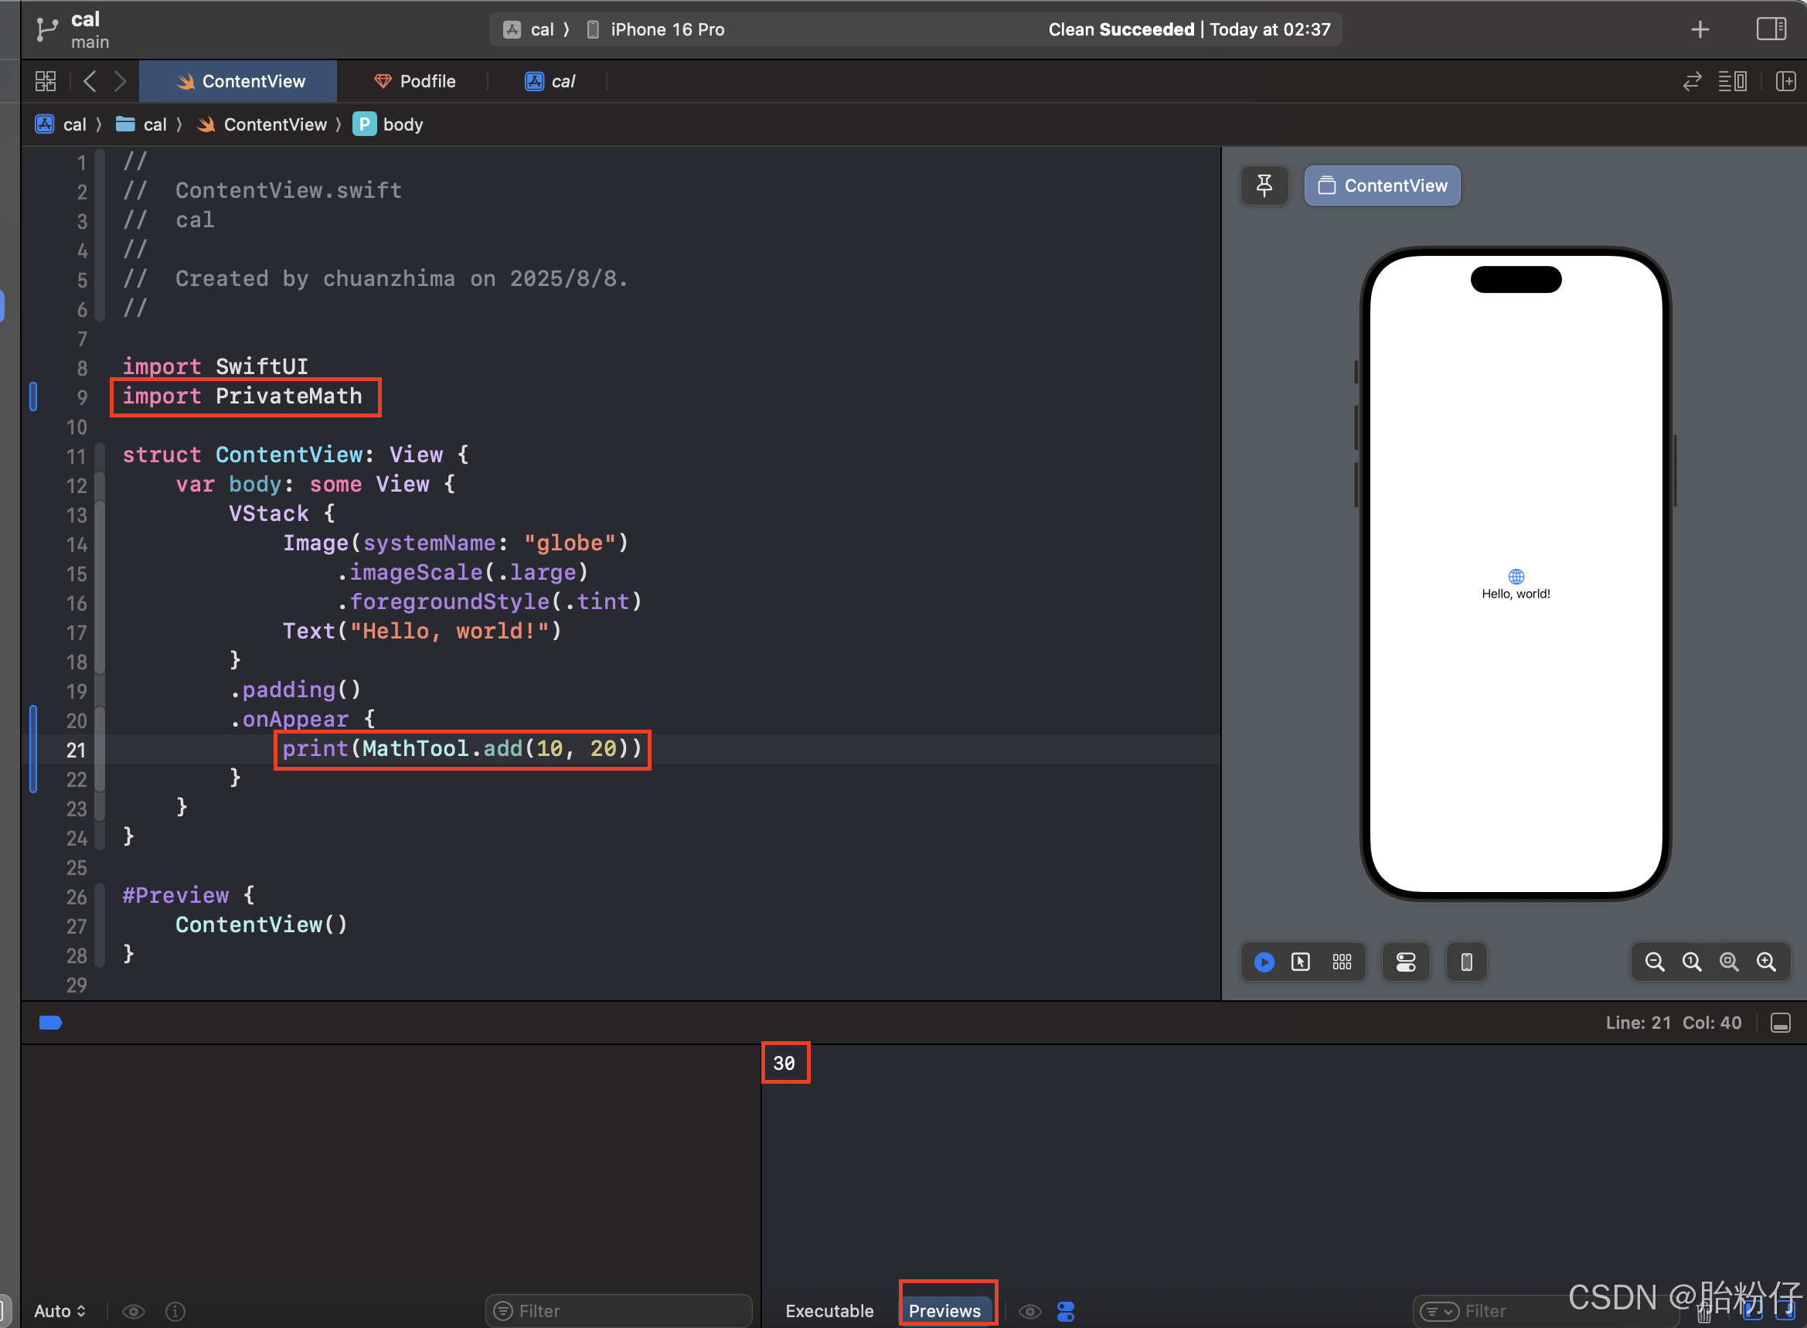1807x1328 pixels.
Task: Open preview device selection
Action: 1467,962
